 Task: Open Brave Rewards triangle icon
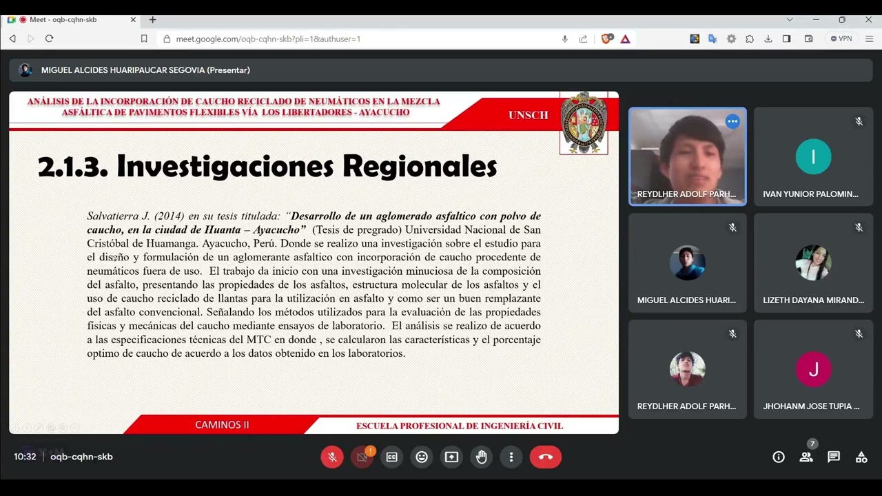coord(625,39)
